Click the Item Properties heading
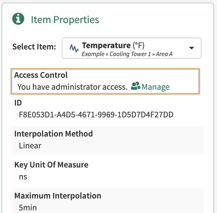217x213 pixels. [x=65, y=19]
